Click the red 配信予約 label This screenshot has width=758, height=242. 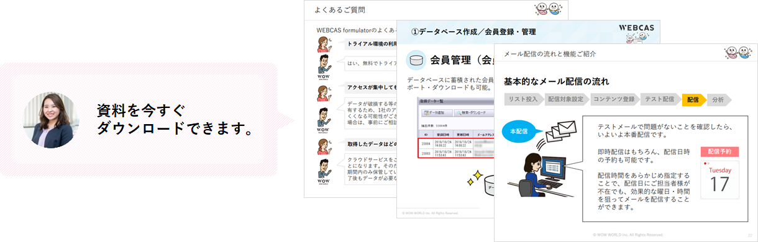point(719,151)
